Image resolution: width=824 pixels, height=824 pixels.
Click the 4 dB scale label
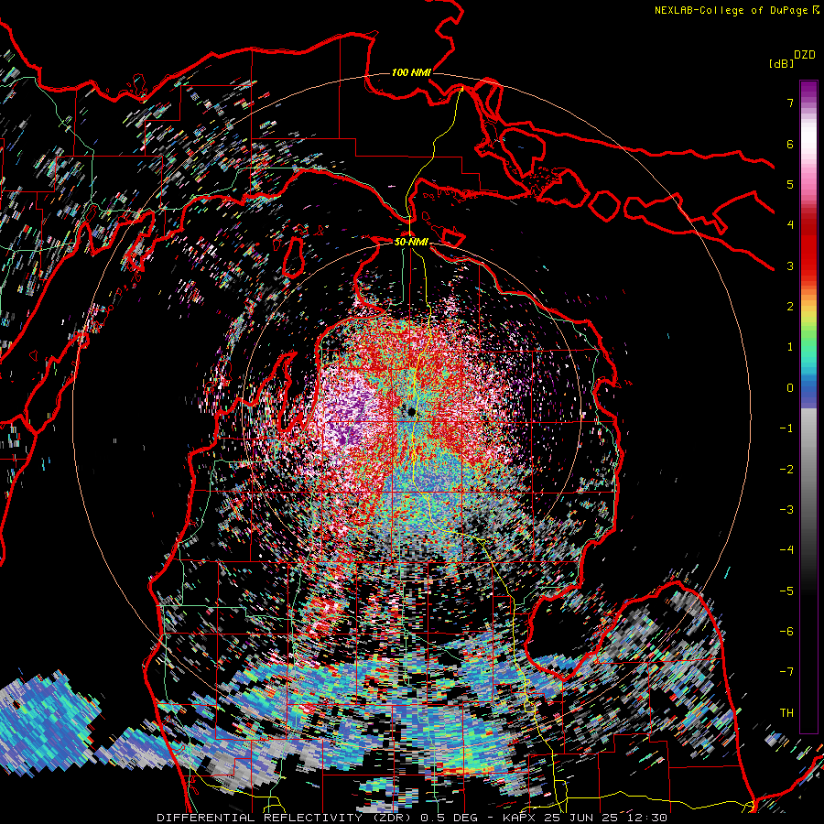(790, 225)
